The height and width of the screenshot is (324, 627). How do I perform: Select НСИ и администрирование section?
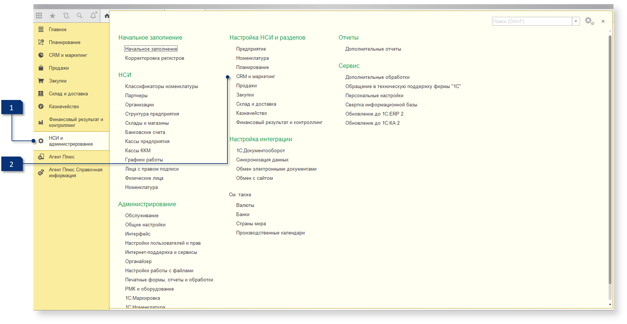[x=71, y=141]
